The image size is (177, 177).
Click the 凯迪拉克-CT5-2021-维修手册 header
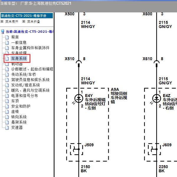coord(27,16)
